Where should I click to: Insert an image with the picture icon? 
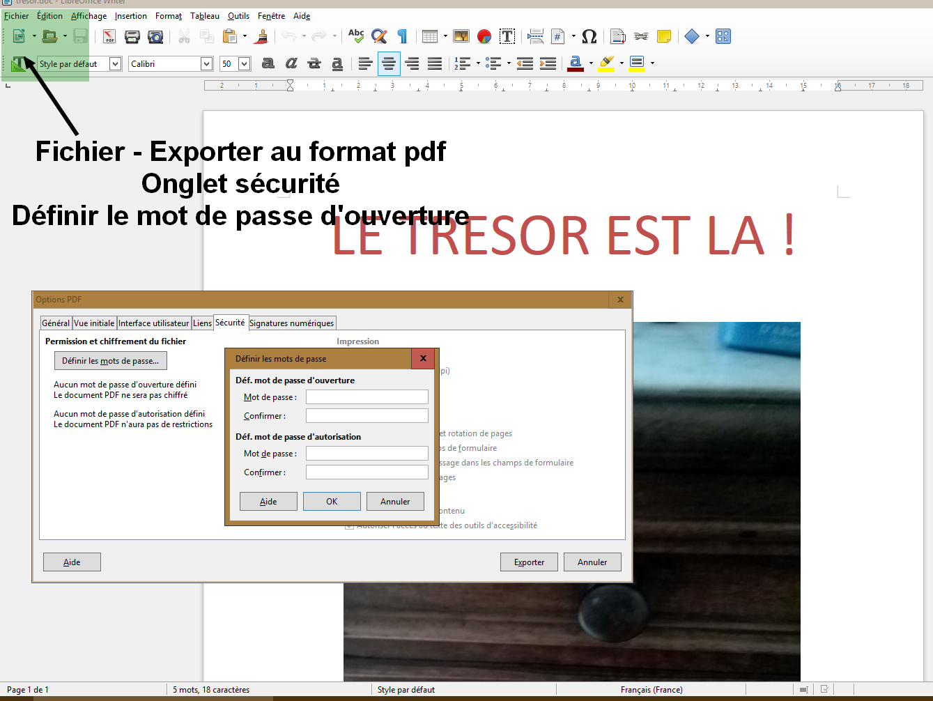pos(461,36)
